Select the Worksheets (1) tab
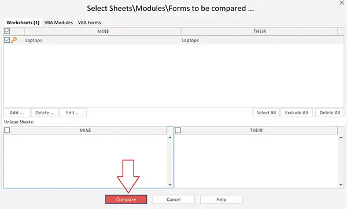The width and height of the screenshot is (347, 209). (x=23, y=23)
